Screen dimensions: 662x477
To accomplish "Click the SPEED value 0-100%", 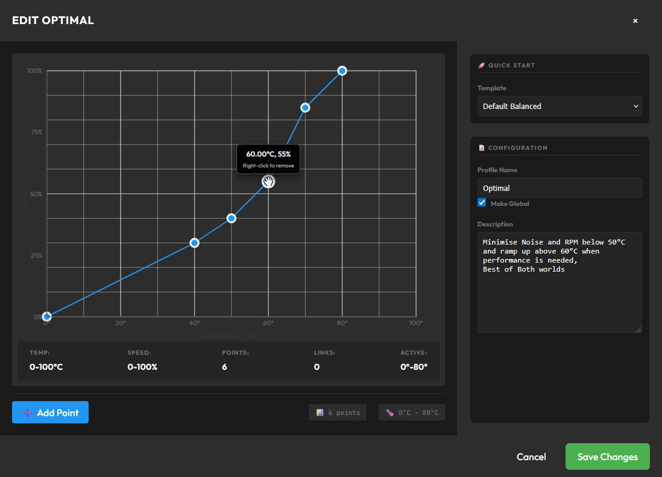I will 142,367.
